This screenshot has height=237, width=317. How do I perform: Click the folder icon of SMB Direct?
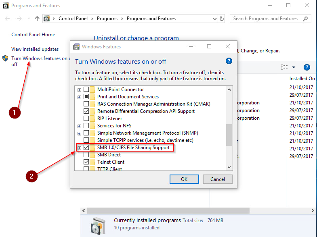[x=92, y=155]
